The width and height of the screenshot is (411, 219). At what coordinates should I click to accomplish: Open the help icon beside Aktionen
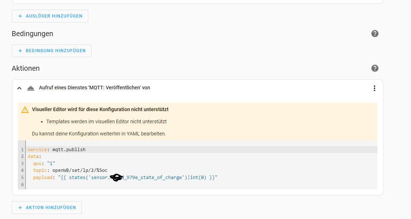click(x=375, y=68)
